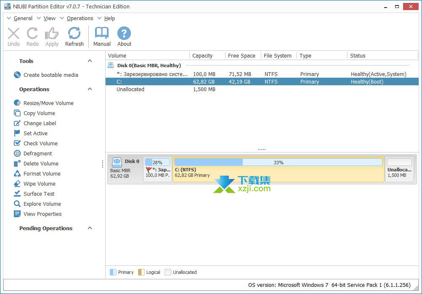Select the Unallocated row in volume list
422x294 pixels.
262,89
